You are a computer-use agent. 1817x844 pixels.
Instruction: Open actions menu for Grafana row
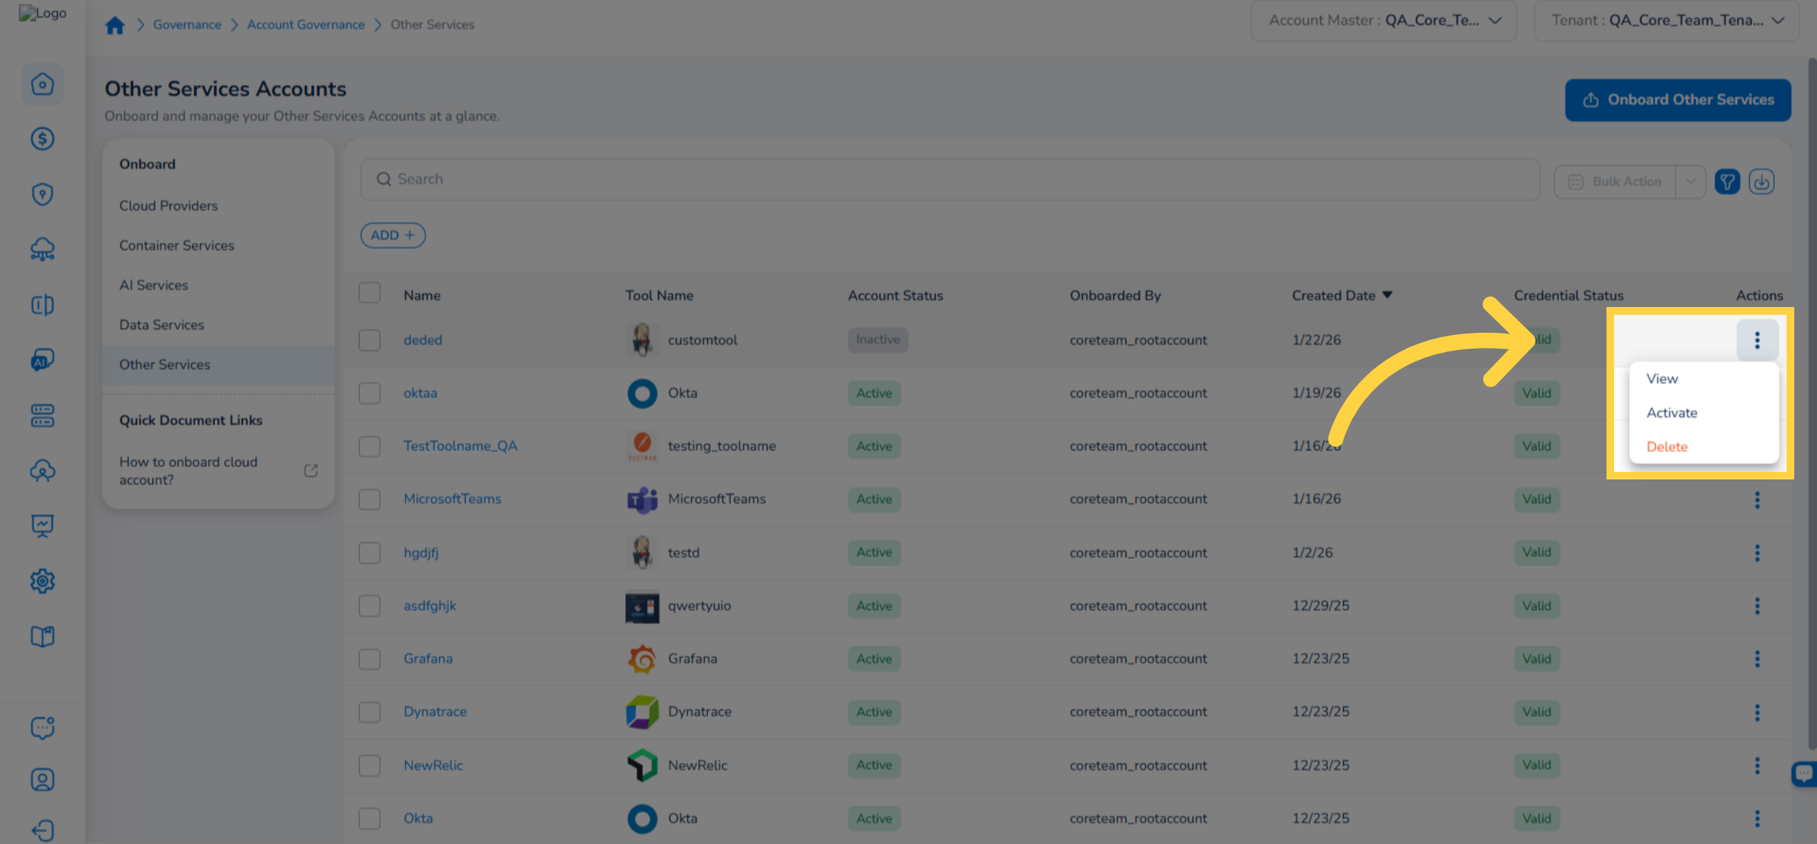coord(1756,659)
